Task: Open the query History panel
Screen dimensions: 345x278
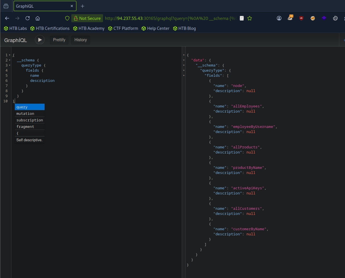Action: 80,40
